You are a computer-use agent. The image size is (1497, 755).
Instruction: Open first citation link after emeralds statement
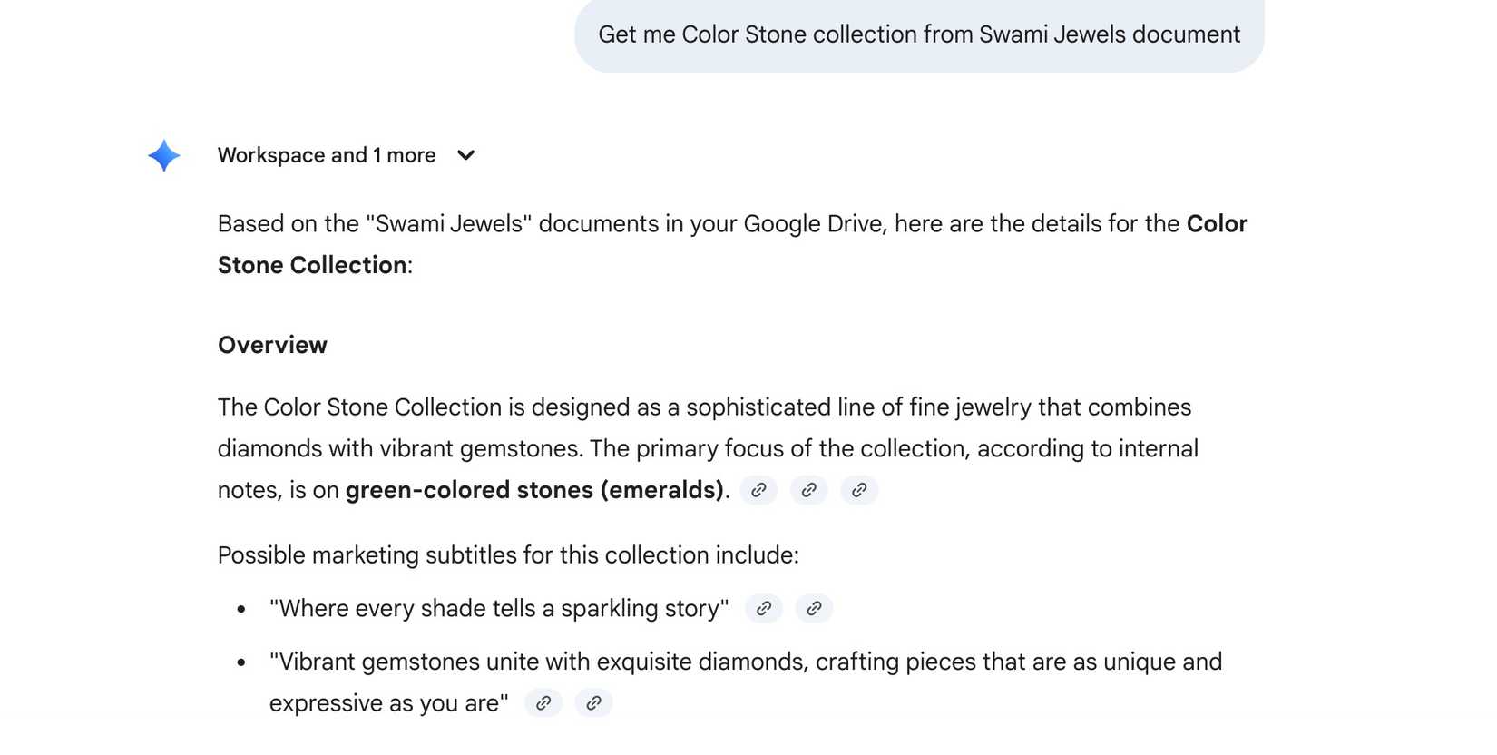(x=759, y=490)
